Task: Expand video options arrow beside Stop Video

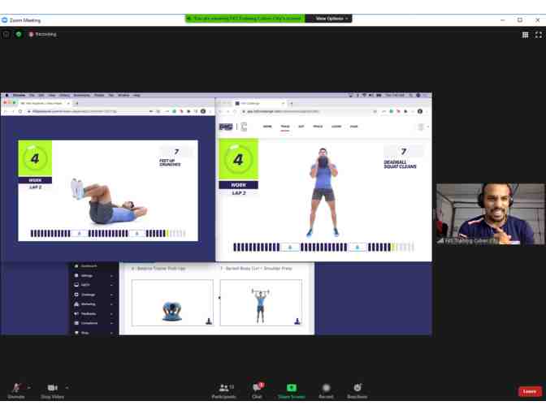Action: coord(67,388)
